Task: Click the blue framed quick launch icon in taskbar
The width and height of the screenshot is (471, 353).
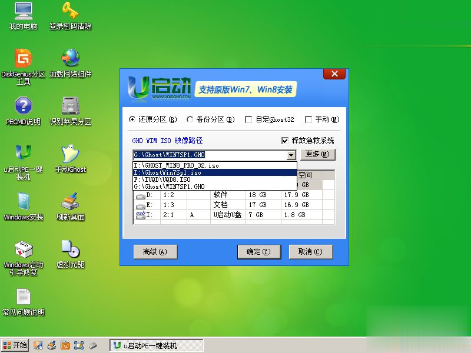Action: [79, 345]
